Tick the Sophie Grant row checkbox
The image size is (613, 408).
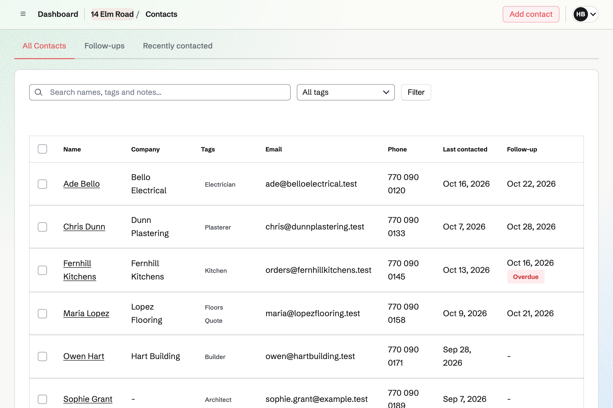tap(42, 399)
